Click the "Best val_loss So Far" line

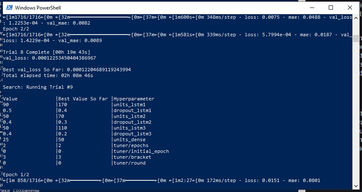tap(67, 70)
